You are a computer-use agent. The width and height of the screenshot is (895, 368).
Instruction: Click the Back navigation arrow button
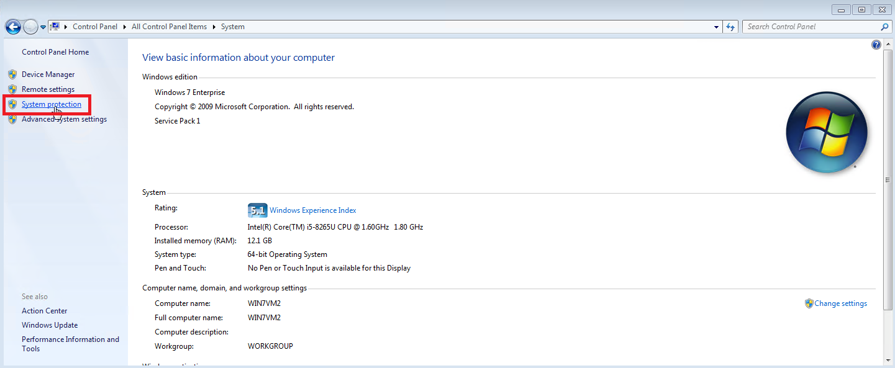(x=13, y=27)
